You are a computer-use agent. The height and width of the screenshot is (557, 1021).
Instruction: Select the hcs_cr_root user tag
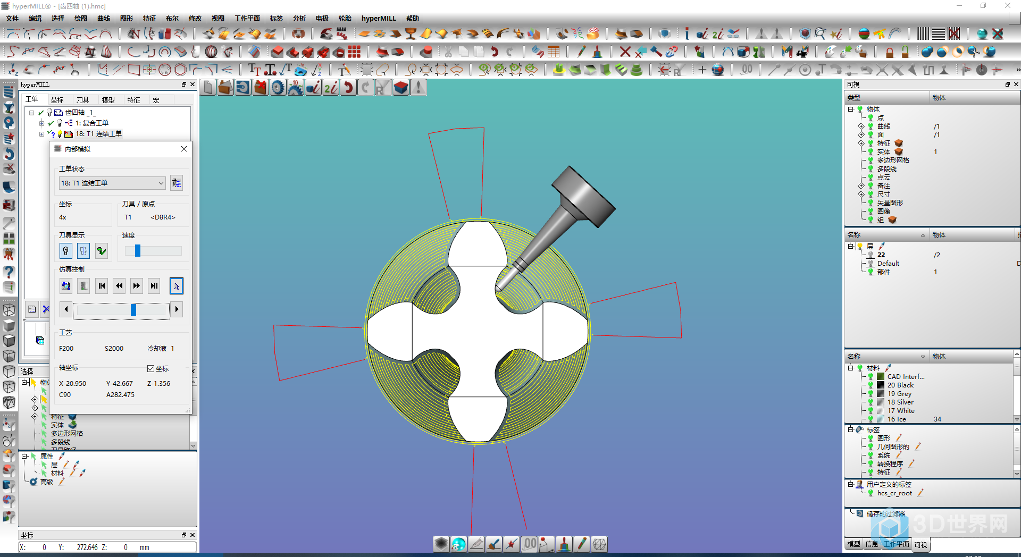[894, 493]
